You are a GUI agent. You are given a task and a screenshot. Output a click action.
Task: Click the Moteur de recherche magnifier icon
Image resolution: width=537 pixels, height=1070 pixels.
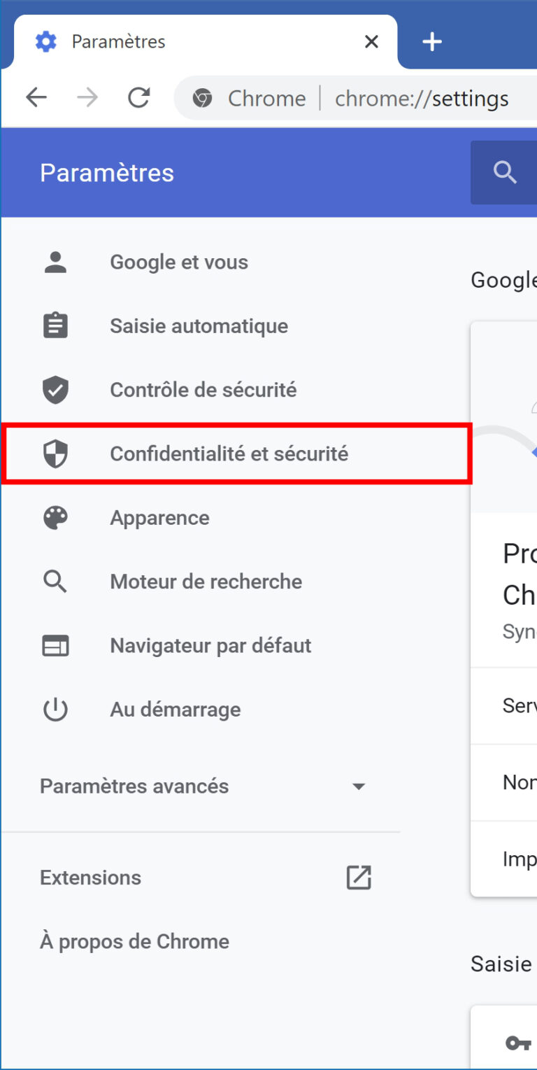(55, 582)
